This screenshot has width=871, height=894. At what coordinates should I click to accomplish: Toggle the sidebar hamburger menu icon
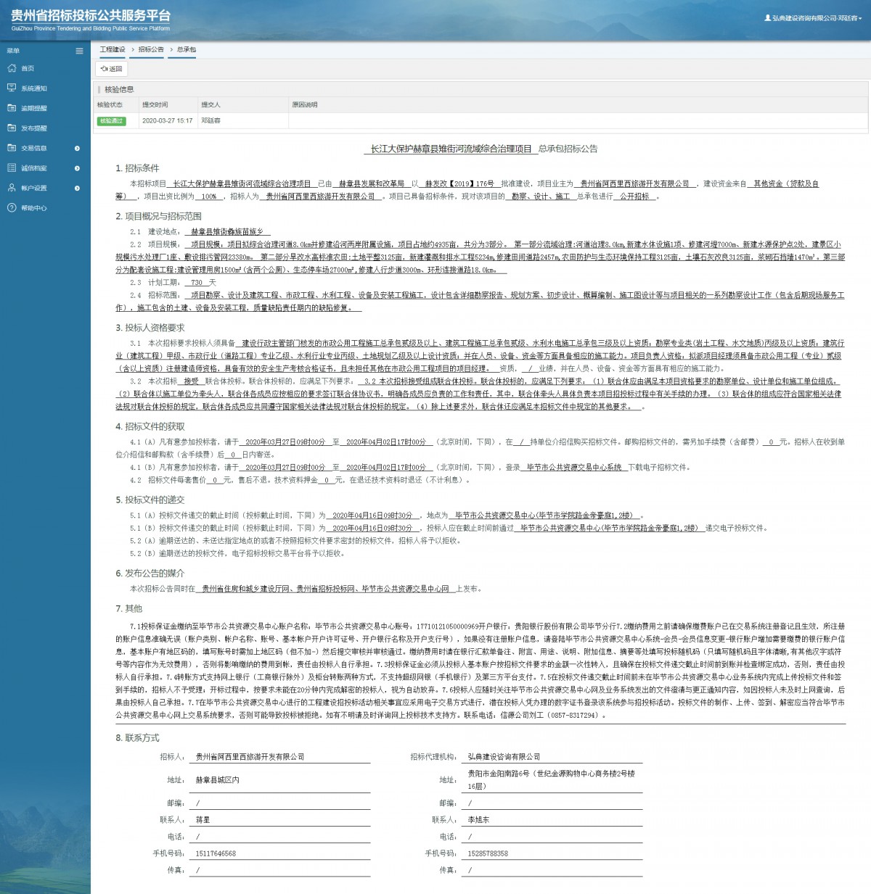[79, 51]
